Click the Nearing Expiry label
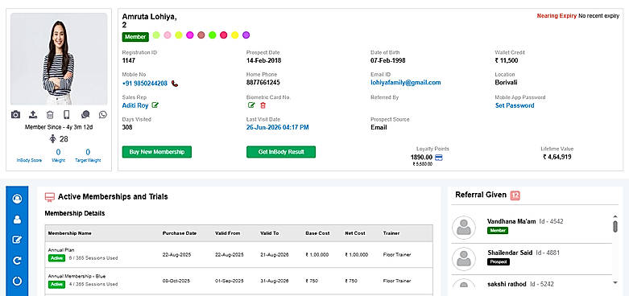The width and height of the screenshot is (629, 296). pos(557,16)
